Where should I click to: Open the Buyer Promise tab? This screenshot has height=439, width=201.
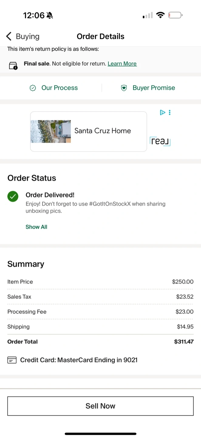point(154,88)
